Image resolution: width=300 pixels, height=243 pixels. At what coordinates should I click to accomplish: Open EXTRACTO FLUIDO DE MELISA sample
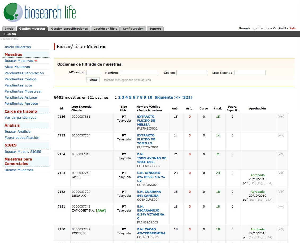coord(146,121)
